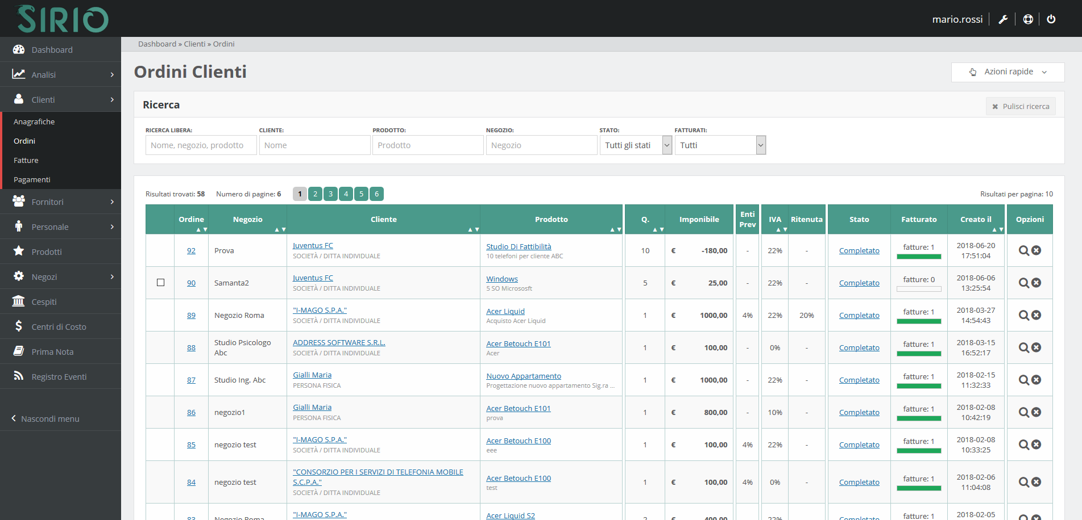Click Clienti breadcrumb link
1082x520 pixels.
194,44
